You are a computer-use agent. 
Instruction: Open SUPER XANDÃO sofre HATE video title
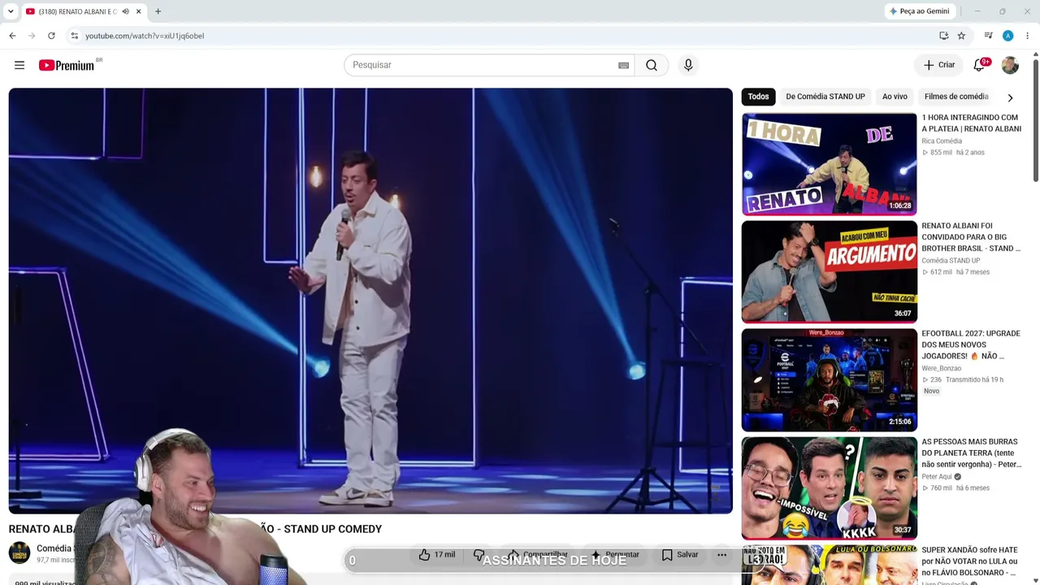[971, 561]
